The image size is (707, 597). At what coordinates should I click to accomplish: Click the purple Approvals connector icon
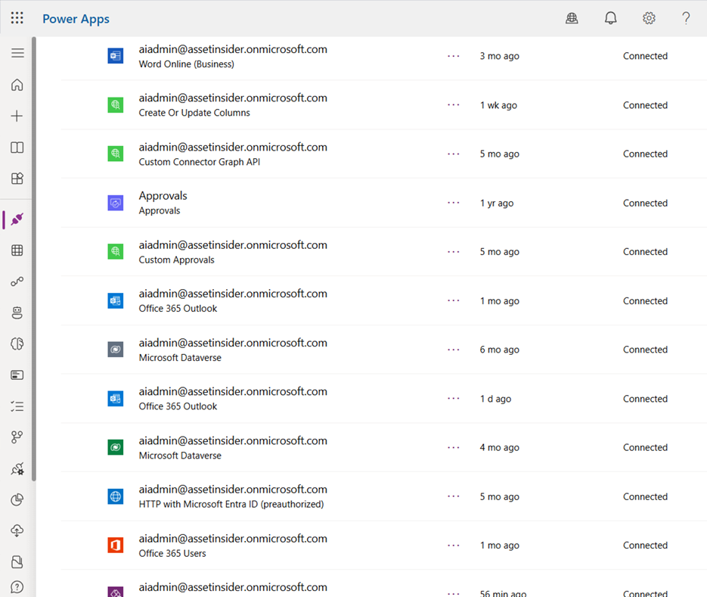pos(116,203)
